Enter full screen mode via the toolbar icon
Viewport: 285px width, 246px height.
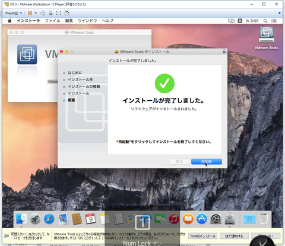click(x=59, y=13)
